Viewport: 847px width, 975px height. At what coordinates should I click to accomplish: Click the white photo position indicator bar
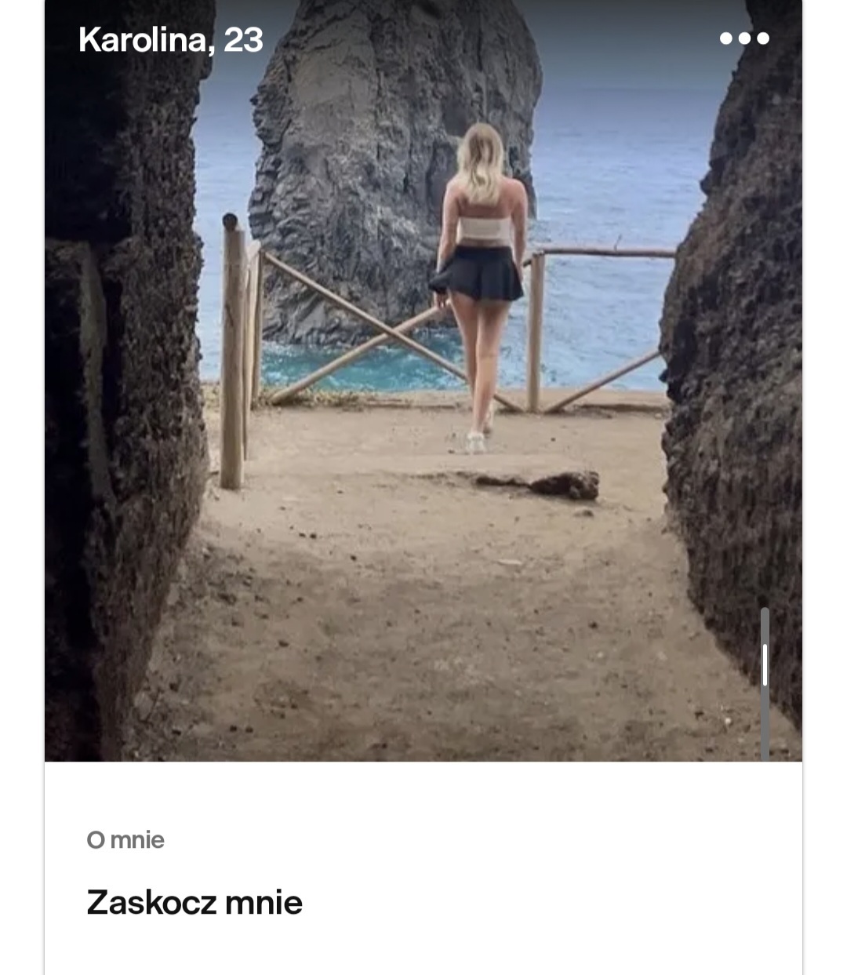click(765, 665)
